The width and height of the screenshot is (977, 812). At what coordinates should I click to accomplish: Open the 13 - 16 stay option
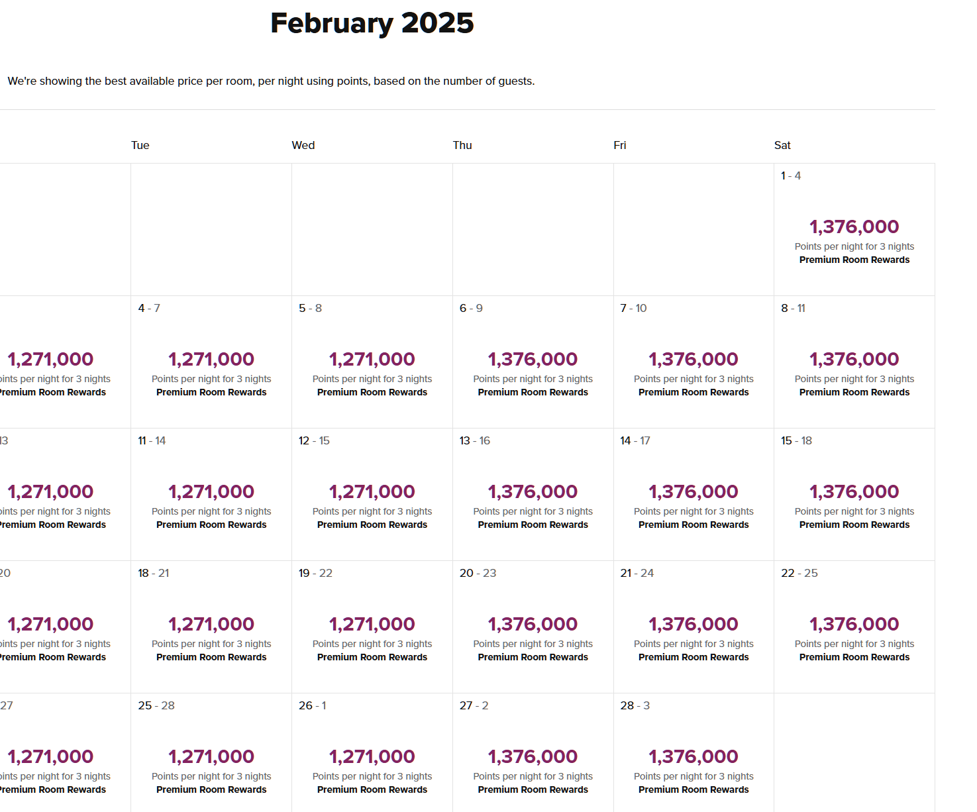point(533,495)
